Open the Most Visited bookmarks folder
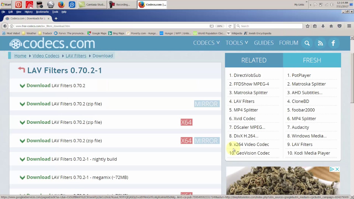354x199 pixels. [11, 33]
